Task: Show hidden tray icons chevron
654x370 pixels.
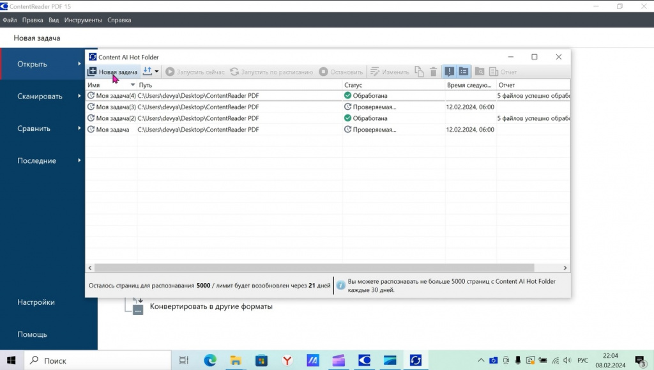Action: 481,360
